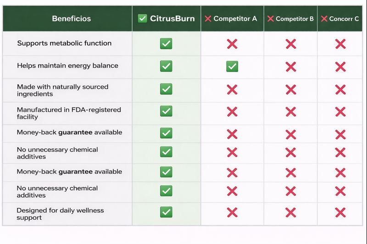Click the "Supports metabolic function" benefit text

coord(64,43)
